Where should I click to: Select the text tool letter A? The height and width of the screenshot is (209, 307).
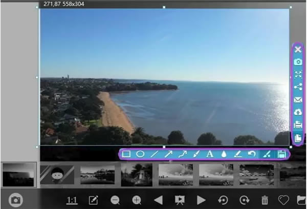[x=210, y=154]
